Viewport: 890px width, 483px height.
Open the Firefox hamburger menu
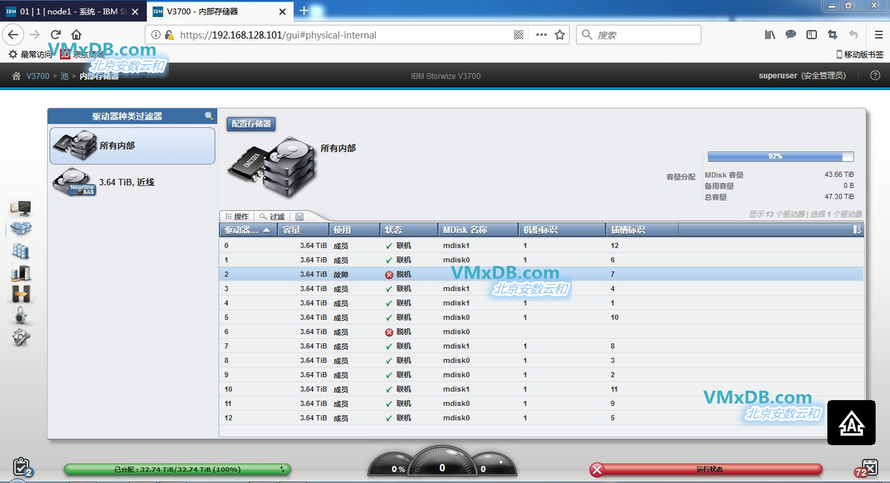click(x=878, y=35)
